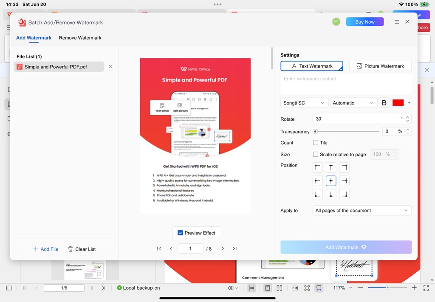Adjust transparency slider handle

315,131
